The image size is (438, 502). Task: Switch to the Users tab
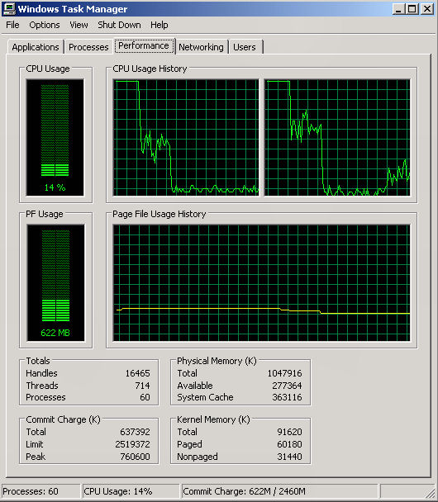click(245, 47)
